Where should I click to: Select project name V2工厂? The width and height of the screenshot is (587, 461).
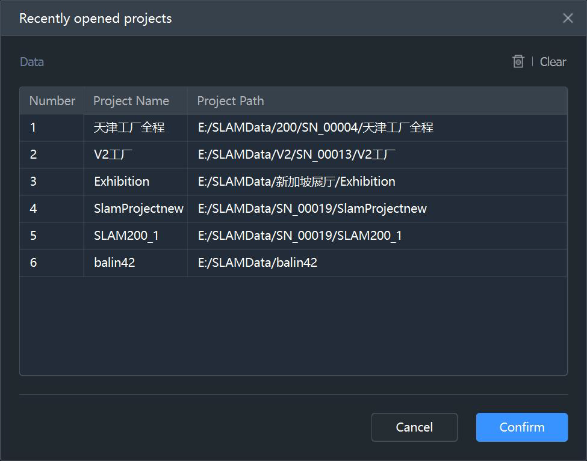[x=113, y=154]
